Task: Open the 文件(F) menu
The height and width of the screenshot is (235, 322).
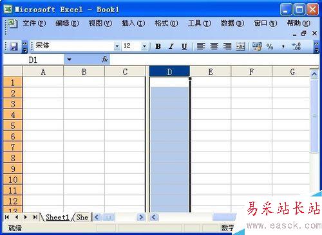Action: (34, 23)
